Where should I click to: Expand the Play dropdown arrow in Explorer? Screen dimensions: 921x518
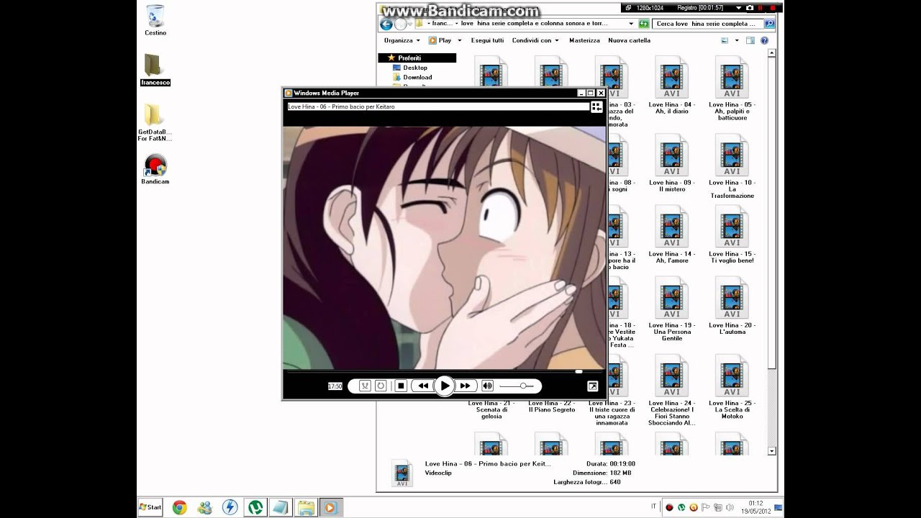(x=458, y=40)
